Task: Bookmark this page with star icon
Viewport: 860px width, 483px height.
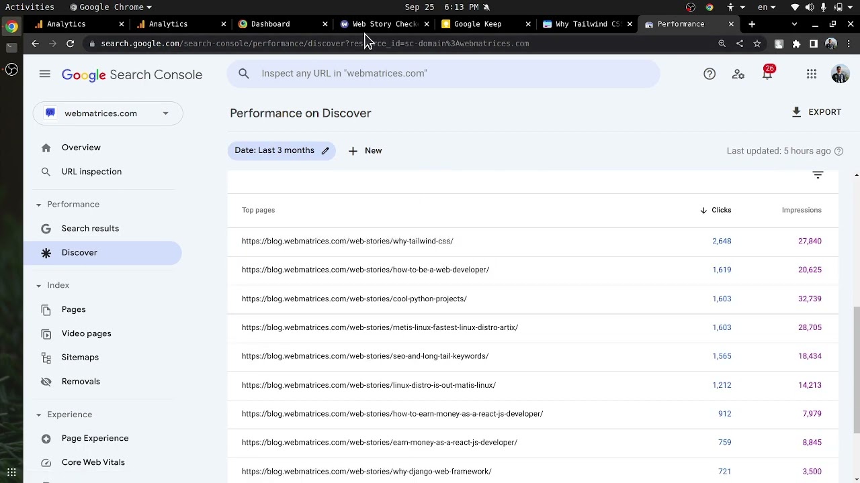Action: coord(757,44)
